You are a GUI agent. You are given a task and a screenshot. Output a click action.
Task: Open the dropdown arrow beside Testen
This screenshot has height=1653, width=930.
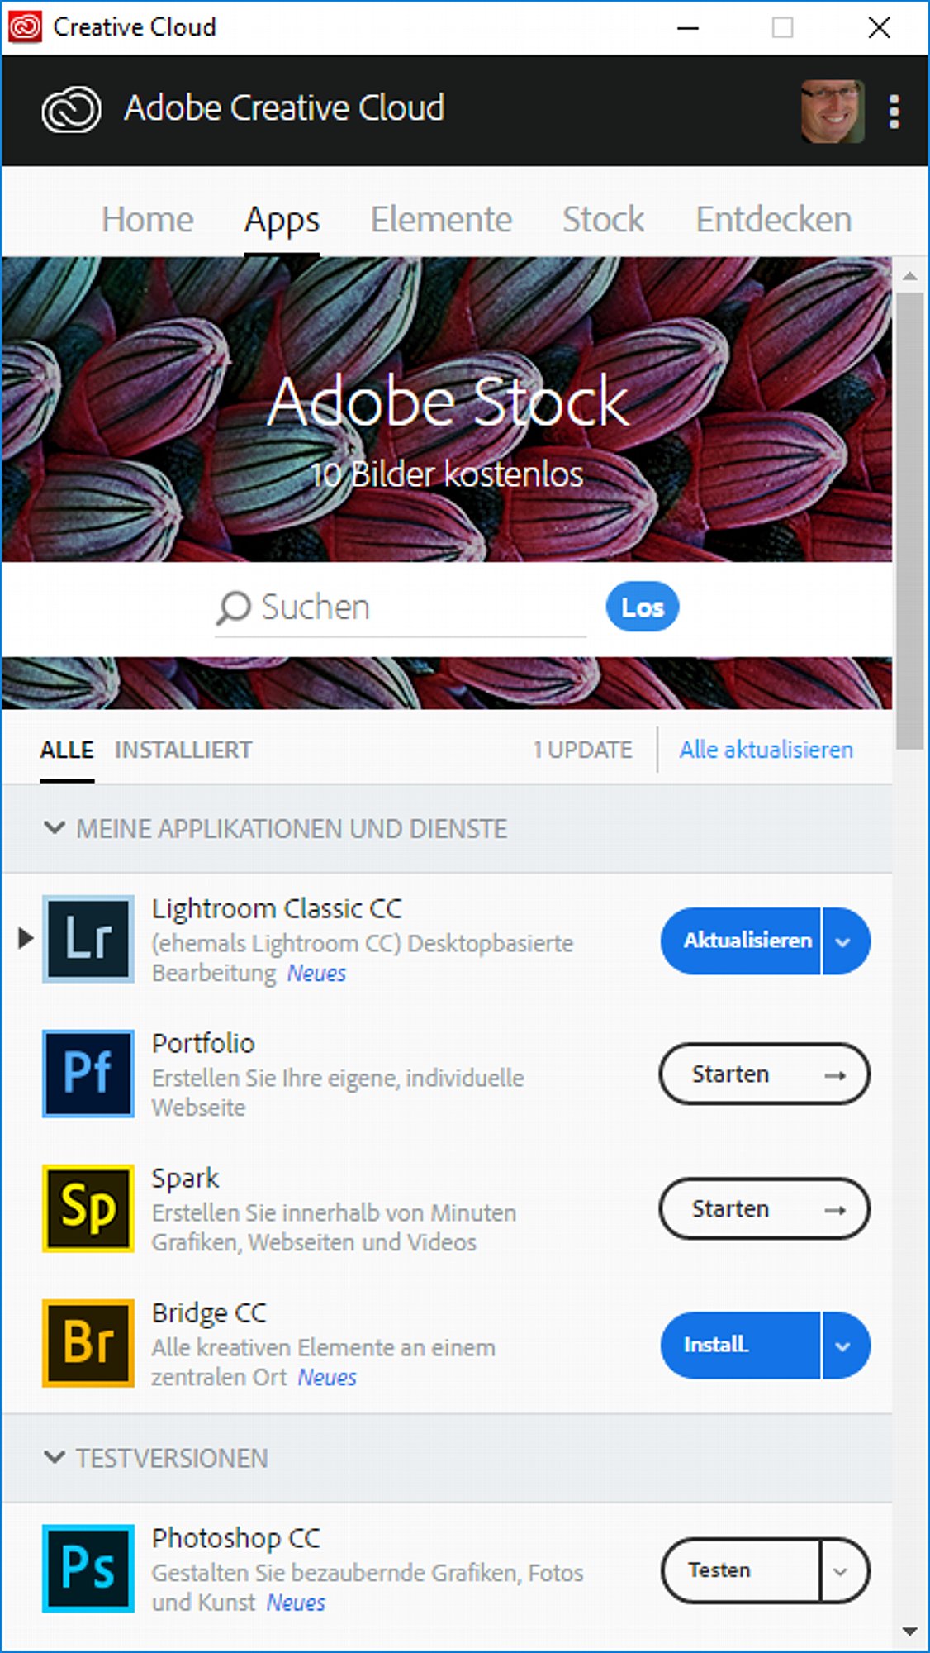(842, 1570)
